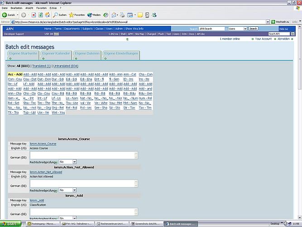Open the Bearbeiten menu

click(x=16, y=8)
